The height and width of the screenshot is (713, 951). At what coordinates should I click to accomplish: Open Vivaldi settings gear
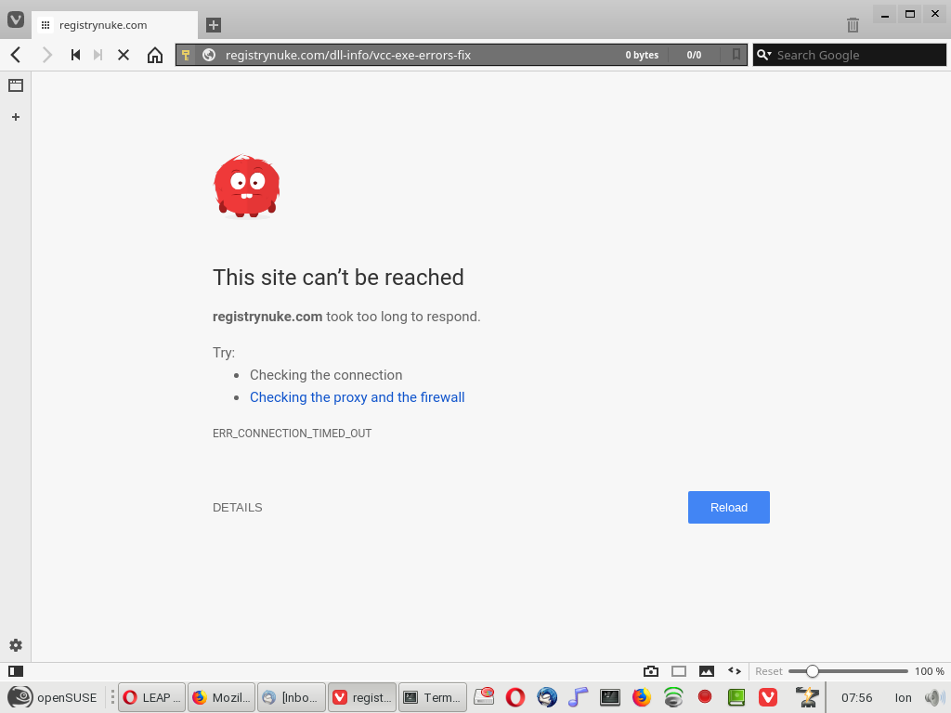coord(16,645)
